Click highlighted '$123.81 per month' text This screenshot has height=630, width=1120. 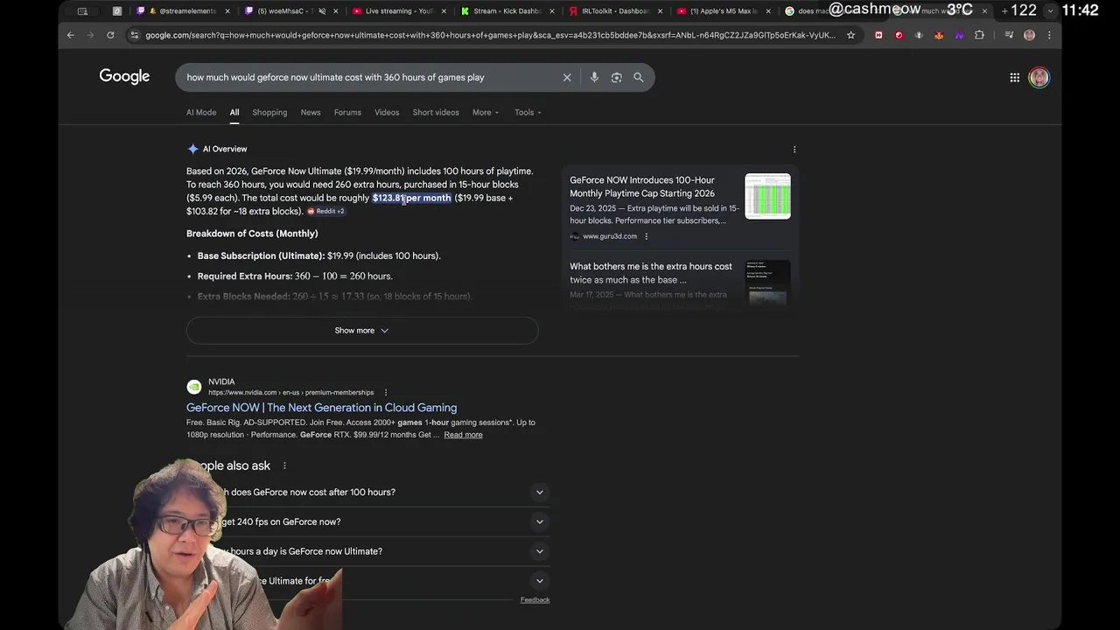pyautogui.click(x=411, y=198)
